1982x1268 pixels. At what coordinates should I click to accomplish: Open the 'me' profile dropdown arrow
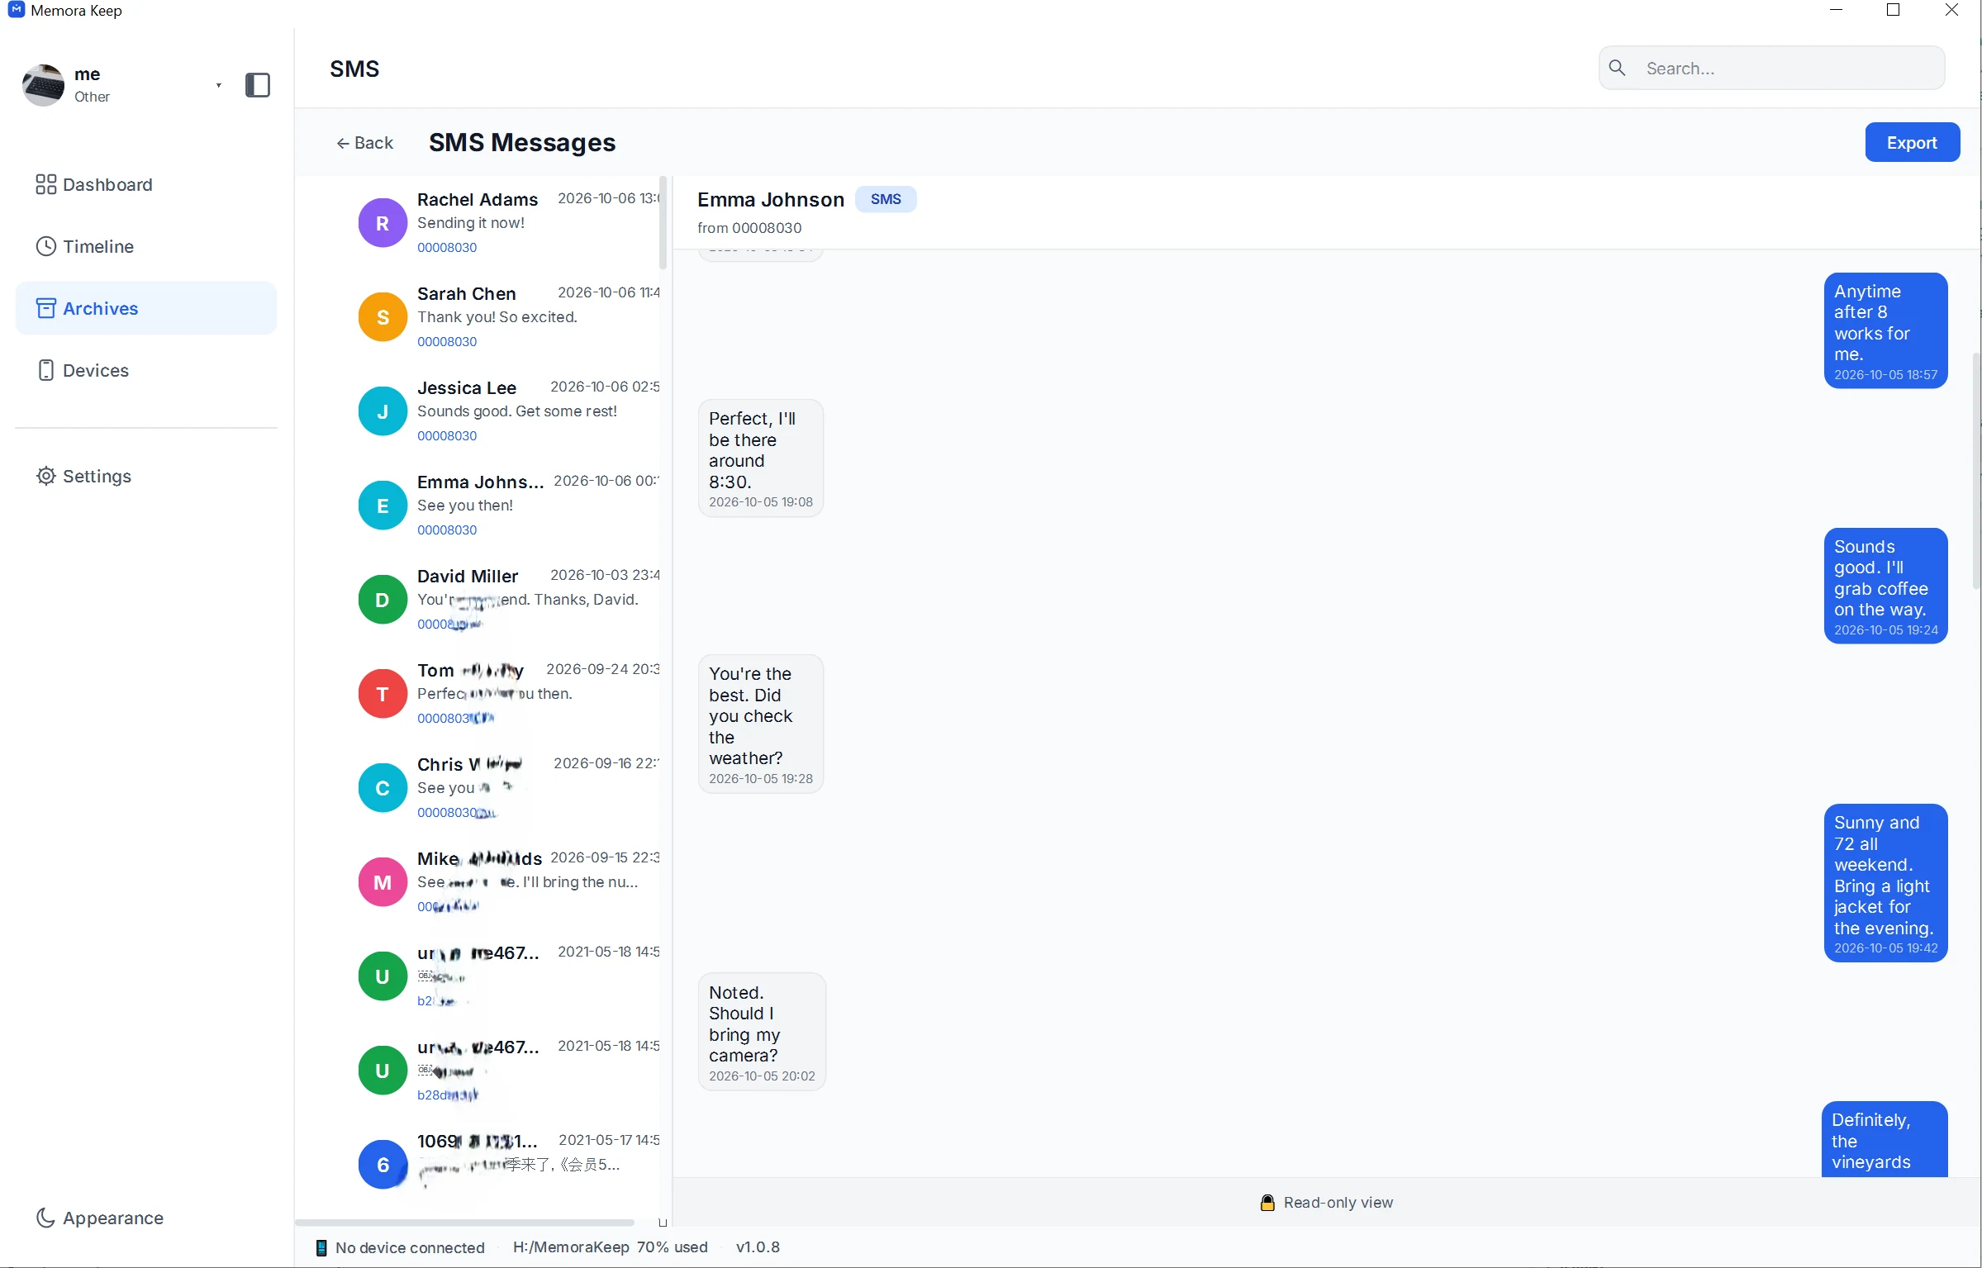click(219, 85)
